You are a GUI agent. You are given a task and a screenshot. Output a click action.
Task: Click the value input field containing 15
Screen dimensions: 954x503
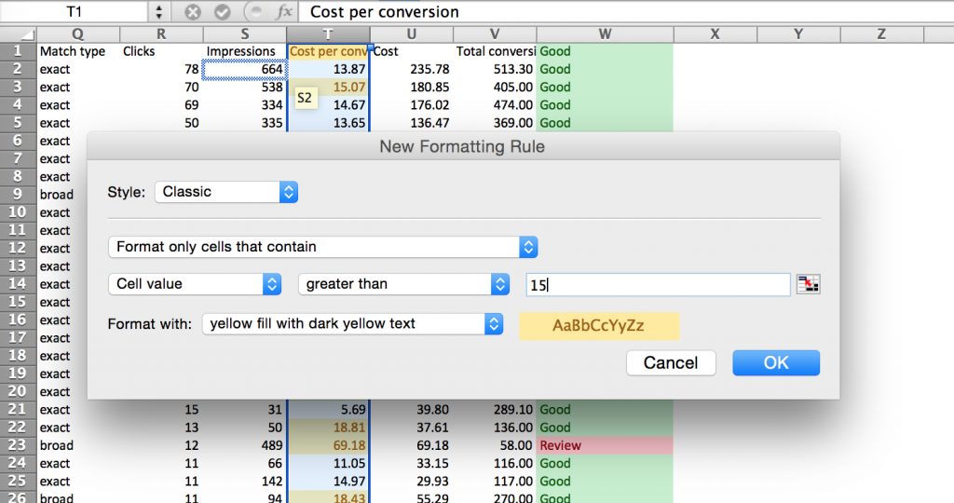point(659,285)
